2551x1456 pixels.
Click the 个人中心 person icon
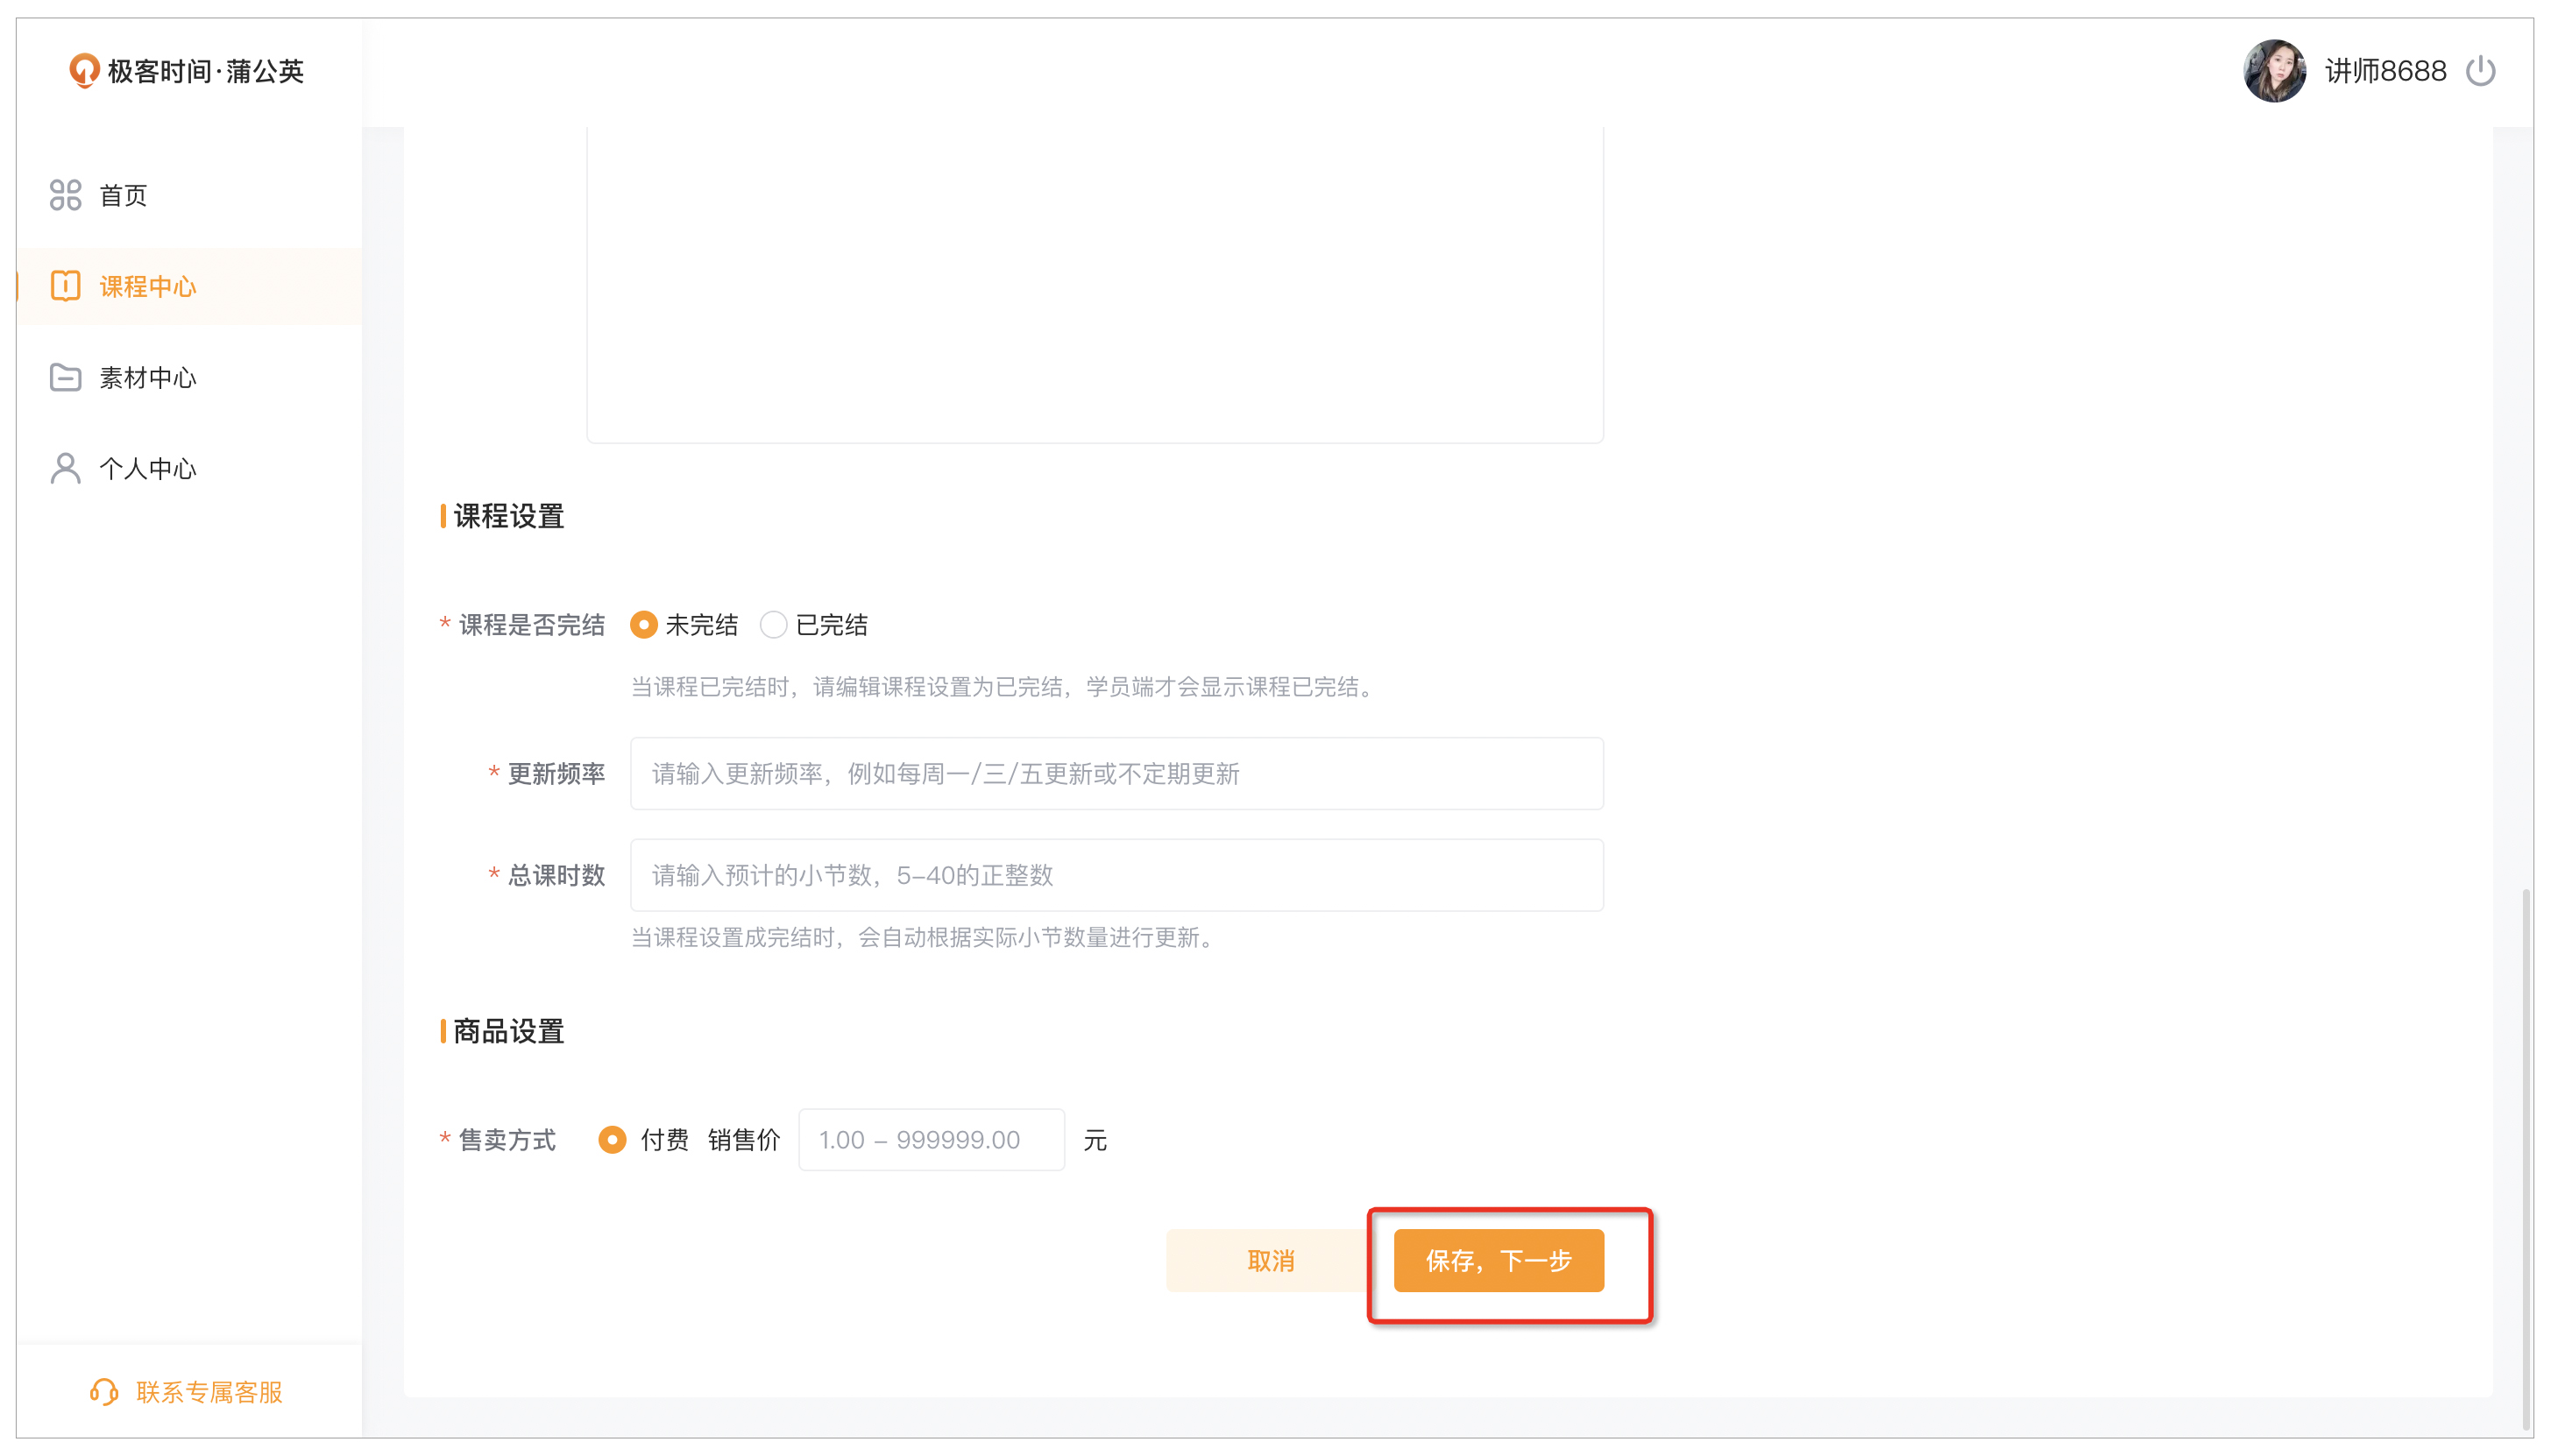pyautogui.click(x=65, y=468)
